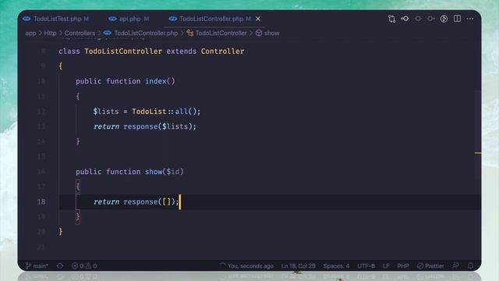Change encoding via UTF-8

[x=366, y=265]
